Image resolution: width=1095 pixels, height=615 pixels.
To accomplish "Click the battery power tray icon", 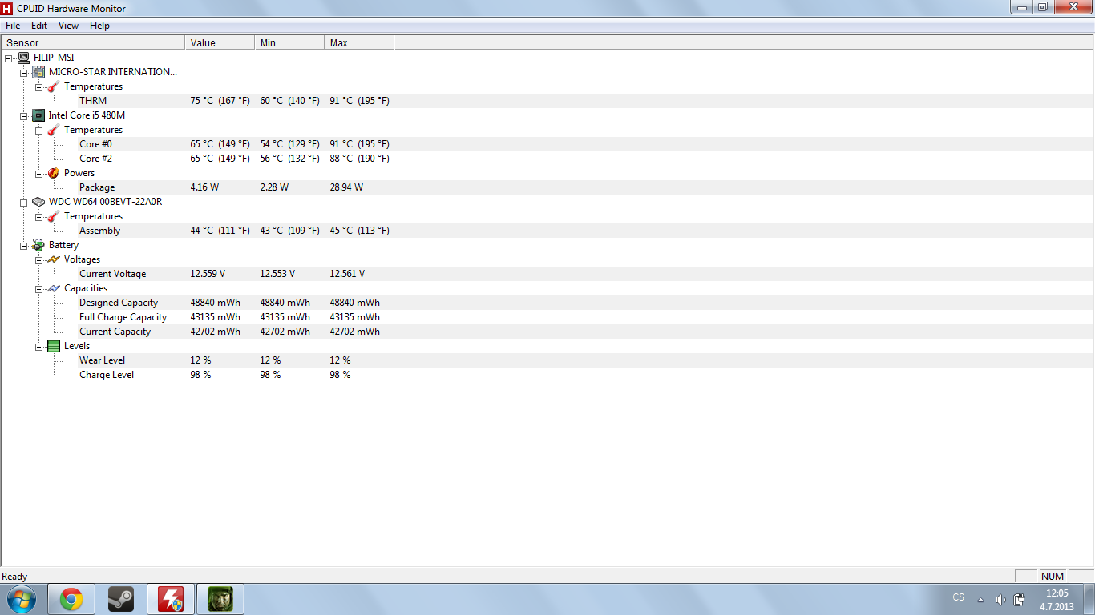I will [x=1020, y=600].
